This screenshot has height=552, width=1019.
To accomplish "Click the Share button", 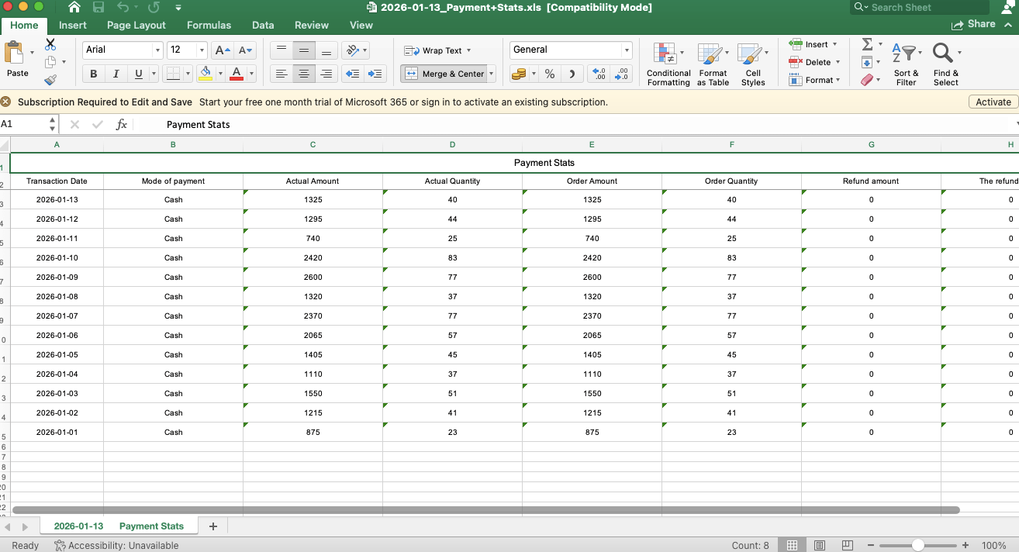I will point(974,24).
